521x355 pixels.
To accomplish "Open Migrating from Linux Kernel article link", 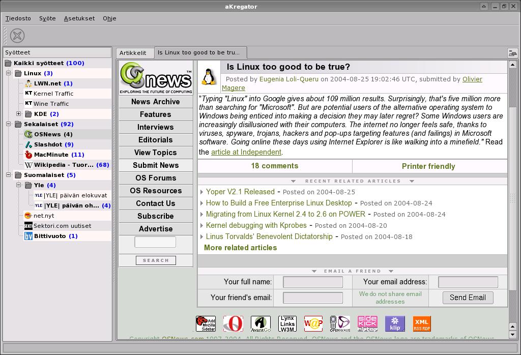I will (x=285, y=214).
